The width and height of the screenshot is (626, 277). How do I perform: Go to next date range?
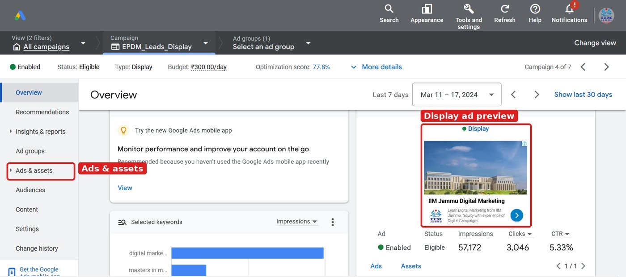tap(537, 95)
